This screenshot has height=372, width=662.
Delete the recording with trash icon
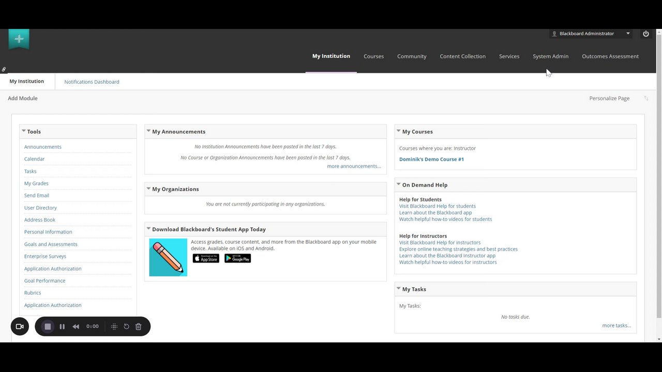pyautogui.click(x=138, y=327)
